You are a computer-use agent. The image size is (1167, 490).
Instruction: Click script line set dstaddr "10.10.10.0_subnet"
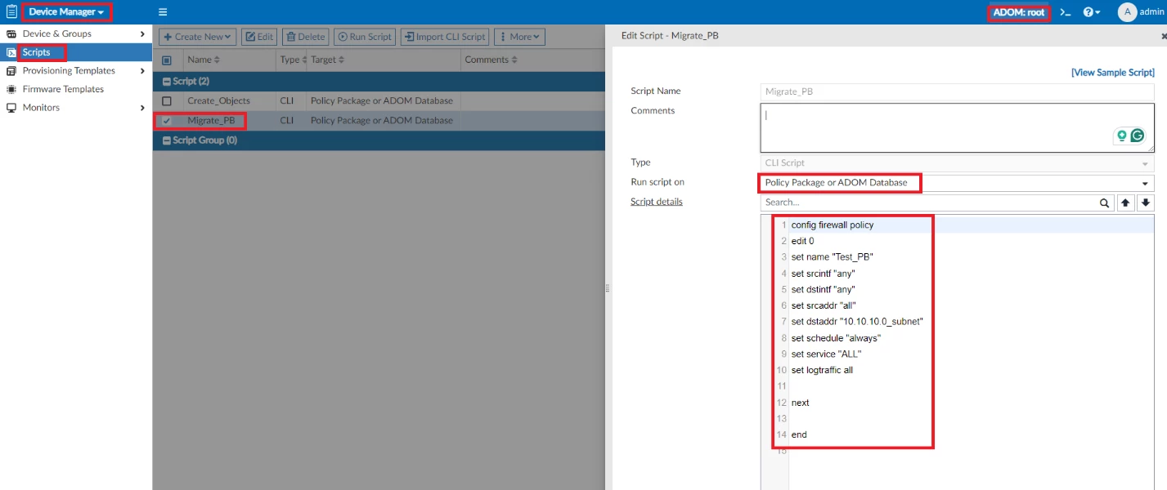[857, 322]
